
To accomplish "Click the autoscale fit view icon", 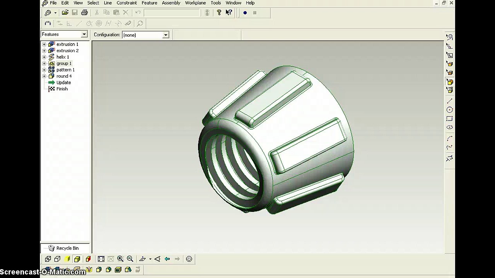I will [x=101, y=259].
